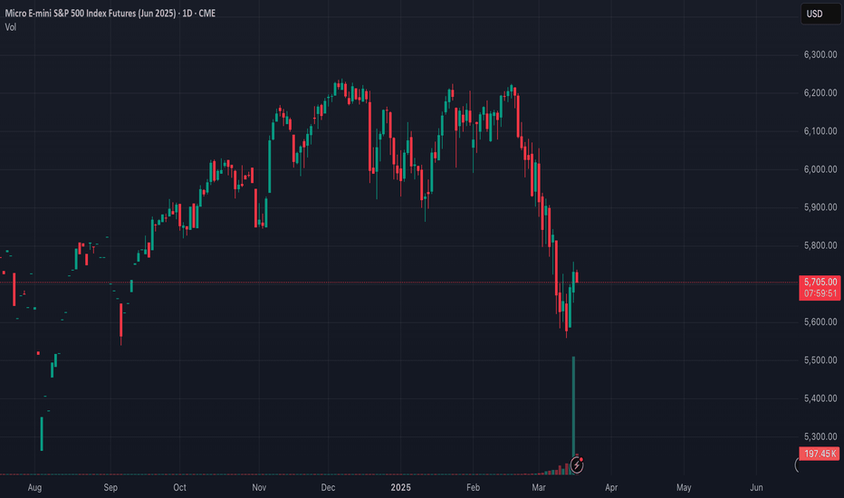Click the 5,300.00 price axis label
The width and height of the screenshot is (844, 498).
point(820,436)
